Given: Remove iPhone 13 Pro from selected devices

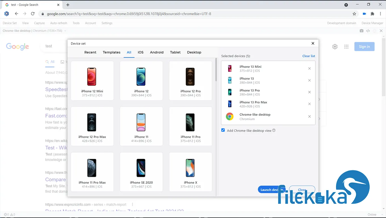Looking at the screenshot, I should pos(309,92).
